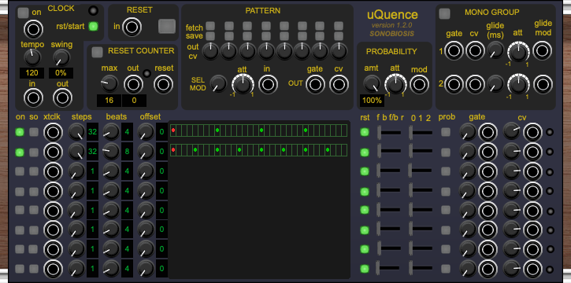This screenshot has width=571, height=283.
Task: Turn off the first track on button
Action: pos(20,132)
